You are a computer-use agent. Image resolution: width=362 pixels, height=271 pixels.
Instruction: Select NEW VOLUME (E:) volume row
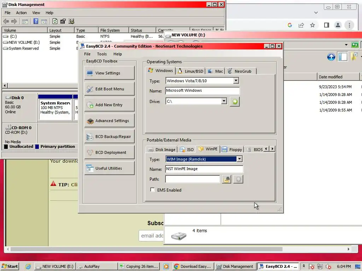(x=40, y=42)
